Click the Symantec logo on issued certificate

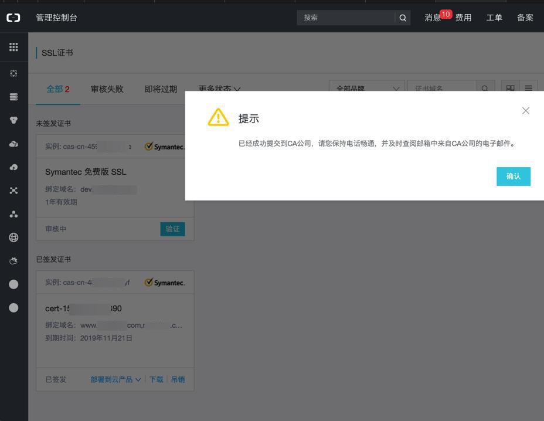pos(165,283)
